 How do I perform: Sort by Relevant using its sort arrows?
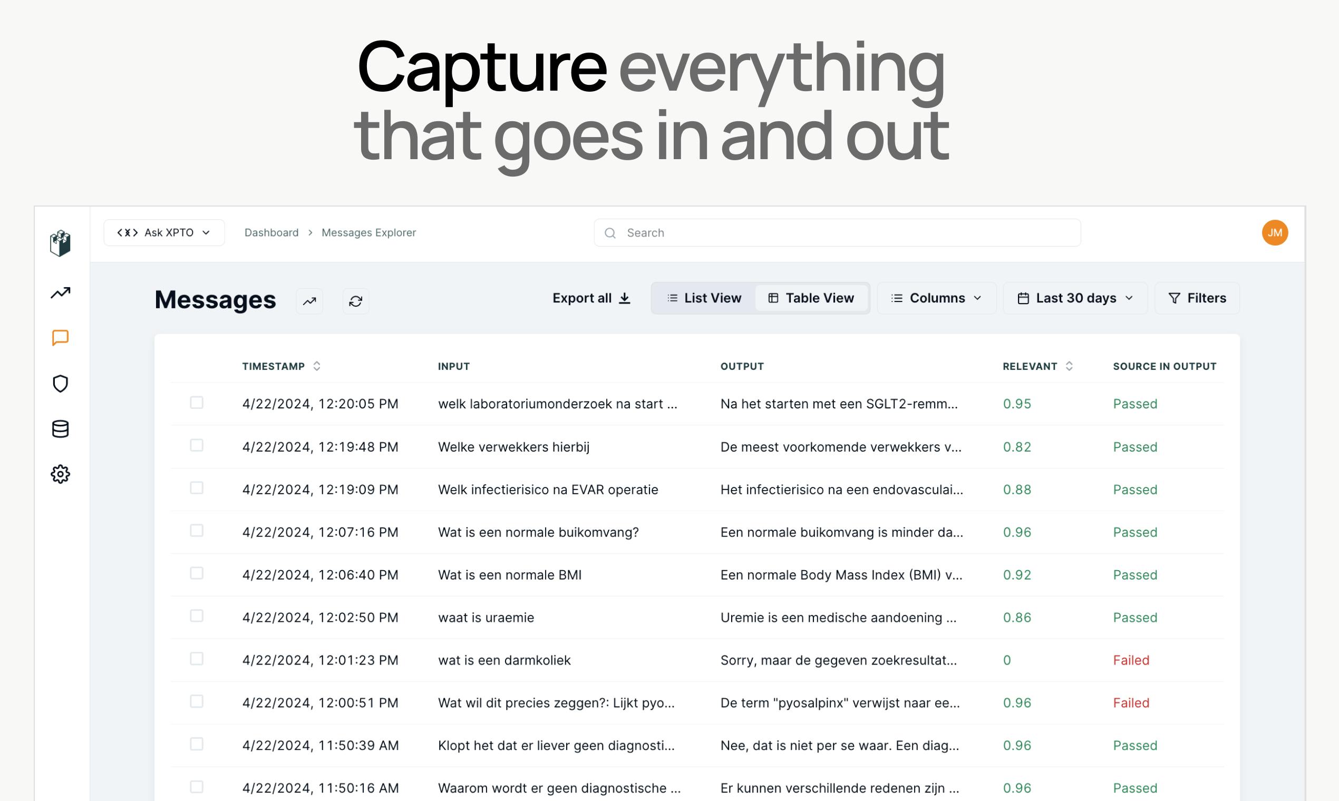[x=1069, y=366]
